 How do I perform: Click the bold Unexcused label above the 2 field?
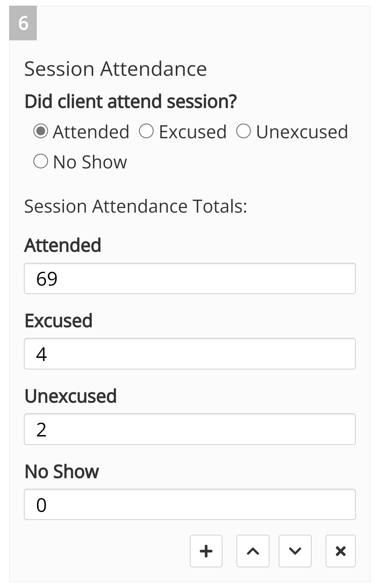coord(71,396)
